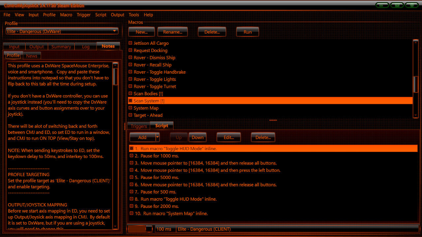
Task: Switch to the Summary tab
Action: coord(61,46)
